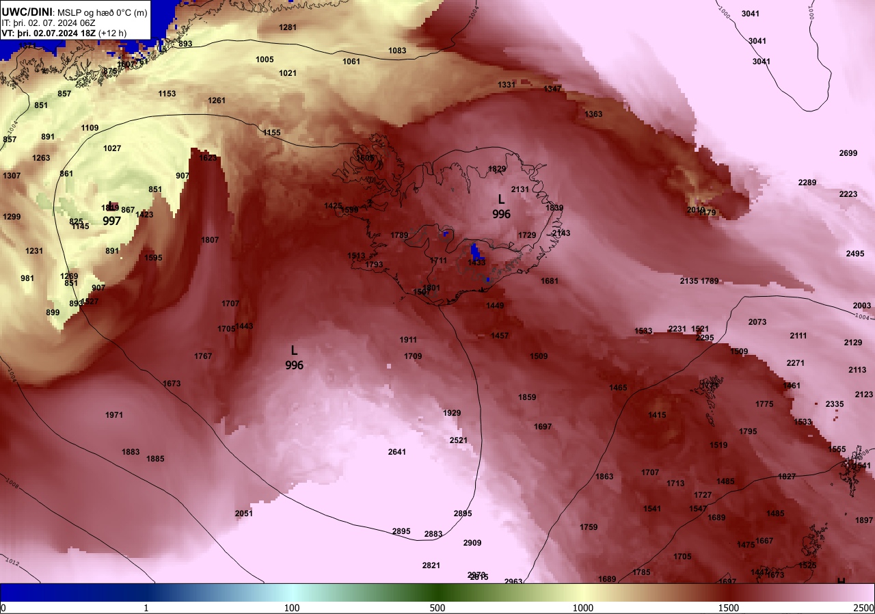Click the height value 1449
The width and height of the screenshot is (875, 614).
[495, 306]
